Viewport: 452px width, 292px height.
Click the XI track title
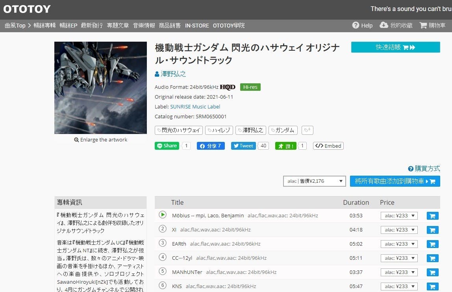coord(174,230)
